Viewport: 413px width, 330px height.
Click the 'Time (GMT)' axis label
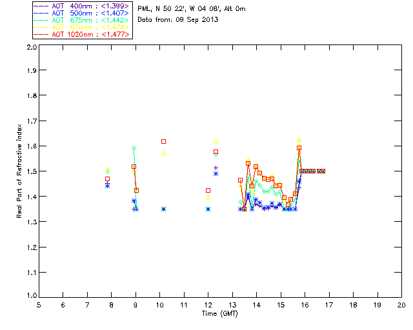[x=220, y=313]
